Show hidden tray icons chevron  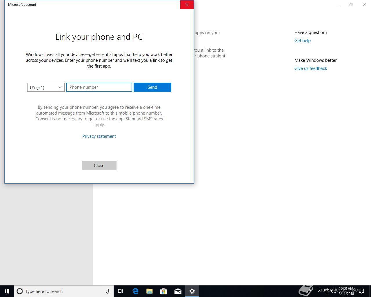[x=320, y=291]
